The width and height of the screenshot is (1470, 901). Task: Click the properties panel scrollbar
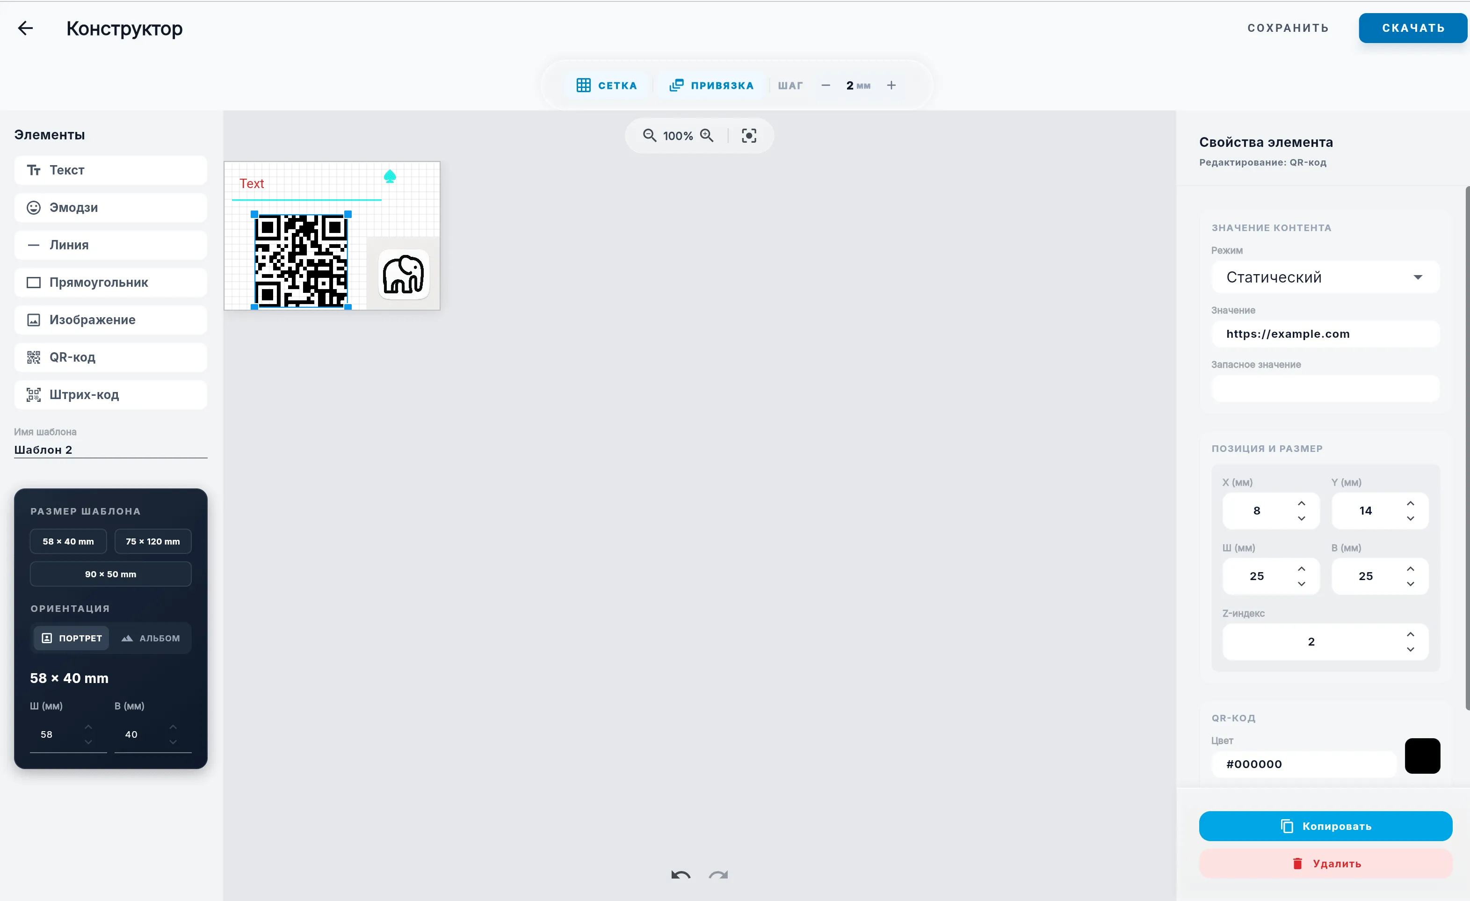point(1467,448)
